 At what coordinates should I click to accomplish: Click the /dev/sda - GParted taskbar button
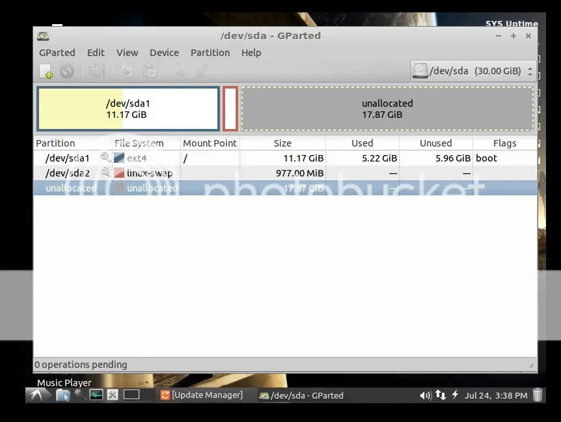tap(301, 395)
